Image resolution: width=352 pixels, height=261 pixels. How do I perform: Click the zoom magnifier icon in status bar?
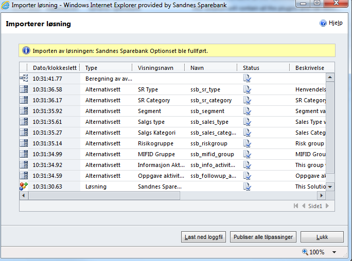(x=305, y=252)
